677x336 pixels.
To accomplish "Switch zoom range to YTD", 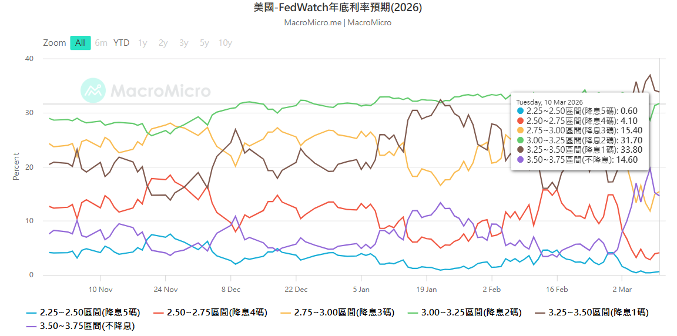I will pos(121,43).
